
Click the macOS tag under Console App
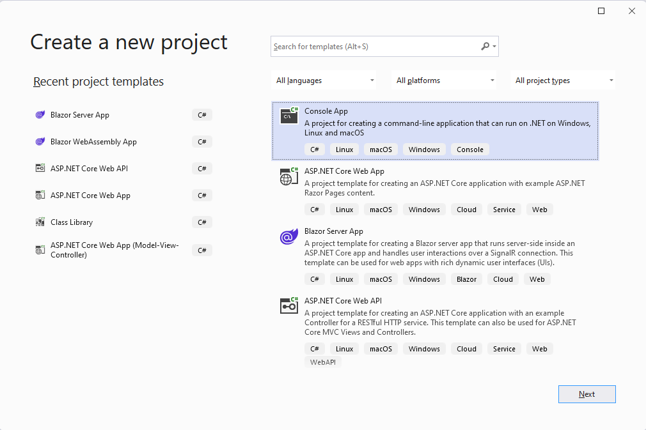pos(381,150)
